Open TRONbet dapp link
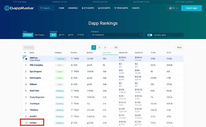 pyautogui.click(x=34, y=110)
